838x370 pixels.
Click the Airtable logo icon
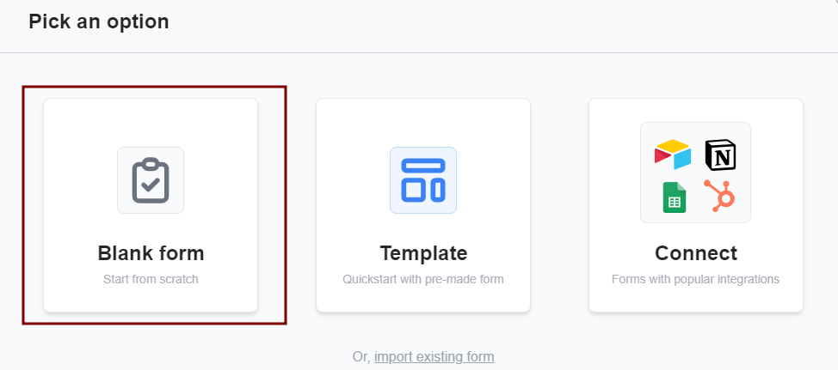(673, 154)
